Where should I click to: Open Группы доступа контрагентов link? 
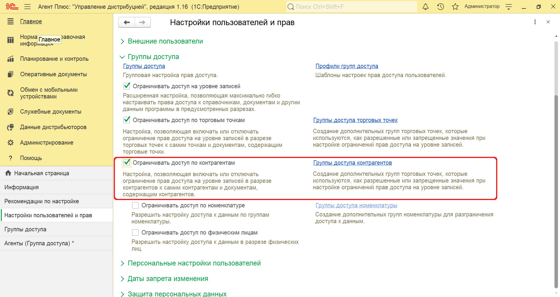coord(353,163)
